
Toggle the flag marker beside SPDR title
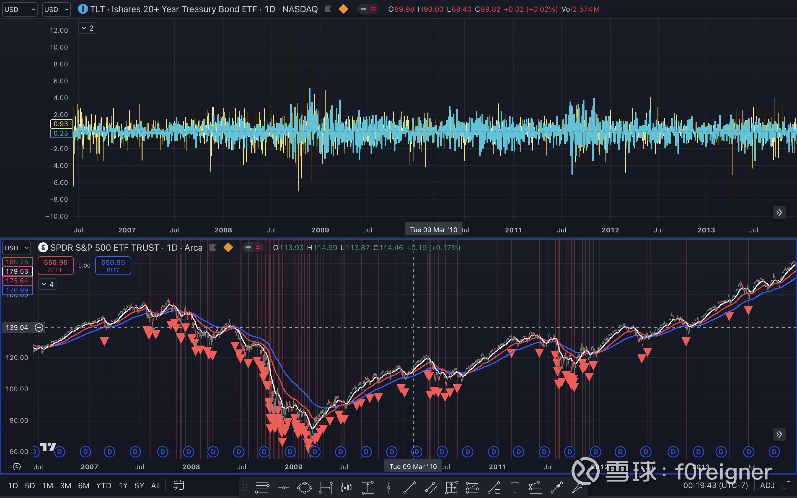click(213, 247)
